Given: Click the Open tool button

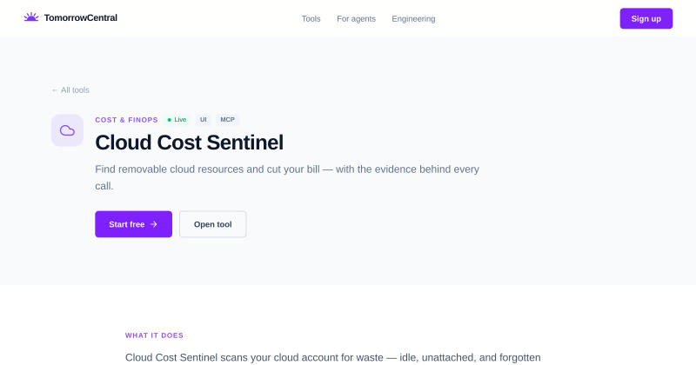Looking at the screenshot, I should (x=212, y=224).
